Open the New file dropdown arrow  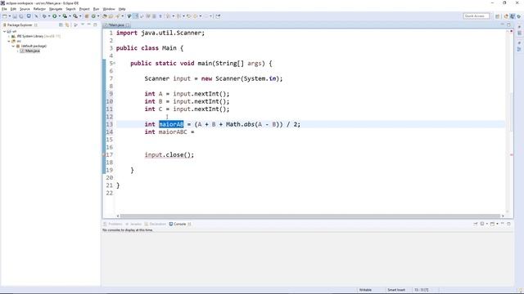coord(10,16)
